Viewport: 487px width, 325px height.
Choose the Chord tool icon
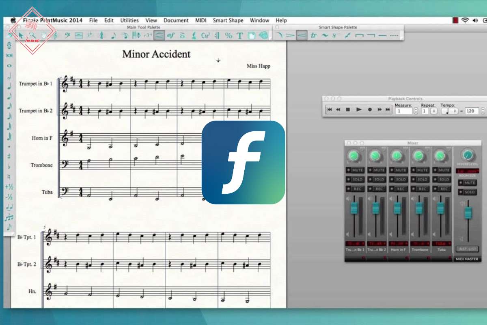pos(205,36)
